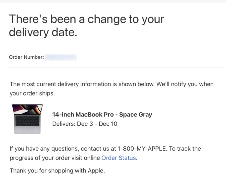Click the "Dec 3" start date

(85, 124)
